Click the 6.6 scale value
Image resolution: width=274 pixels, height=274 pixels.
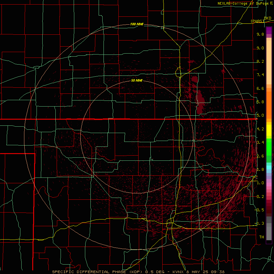tap(260, 88)
